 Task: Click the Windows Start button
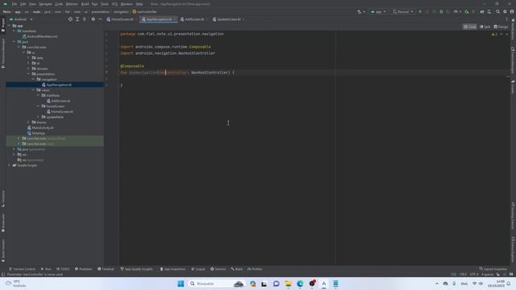[181, 284]
